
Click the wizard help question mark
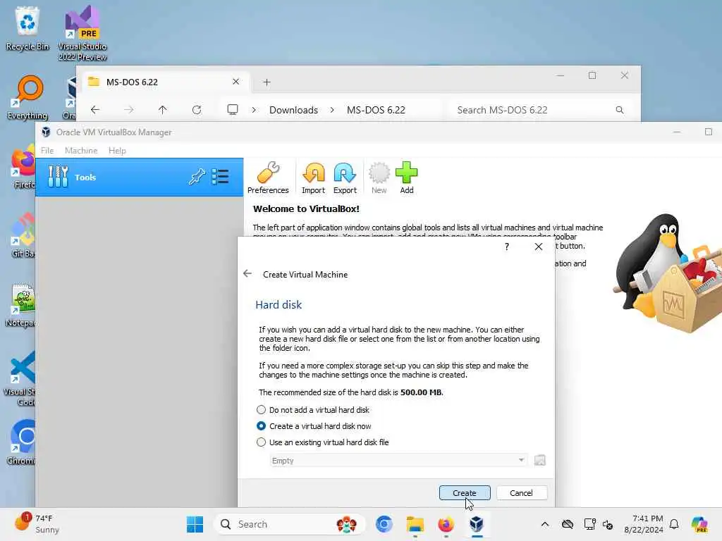point(507,247)
